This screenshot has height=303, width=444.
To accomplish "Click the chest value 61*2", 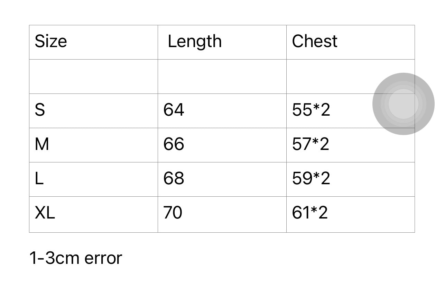I will click(x=310, y=213).
